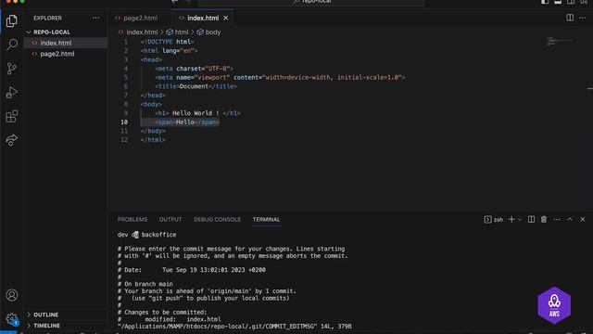Click the 'dev backoffice' terminal prompt
This screenshot has height=334, width=593.
pyautogui.click(x=146, y=235)
